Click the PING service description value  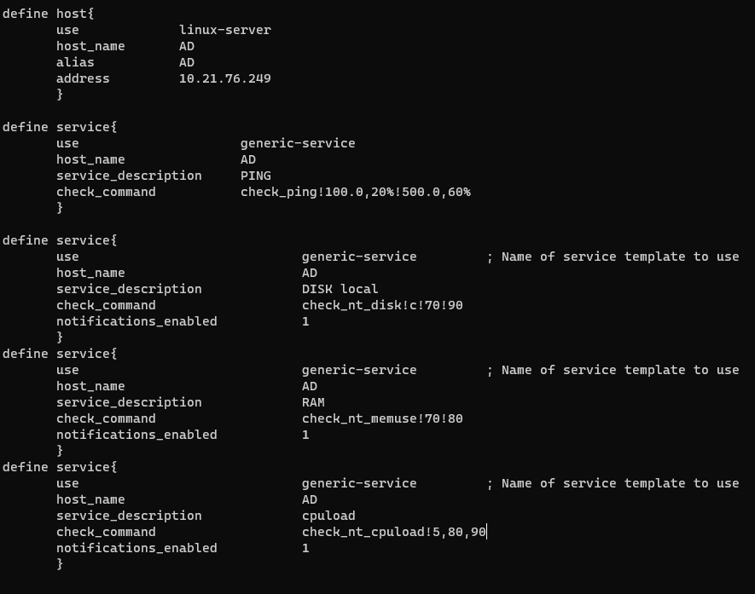click(x=255, y=176)
